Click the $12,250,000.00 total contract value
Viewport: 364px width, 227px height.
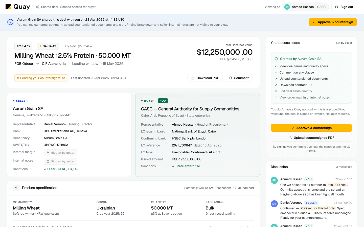(225, 52)
